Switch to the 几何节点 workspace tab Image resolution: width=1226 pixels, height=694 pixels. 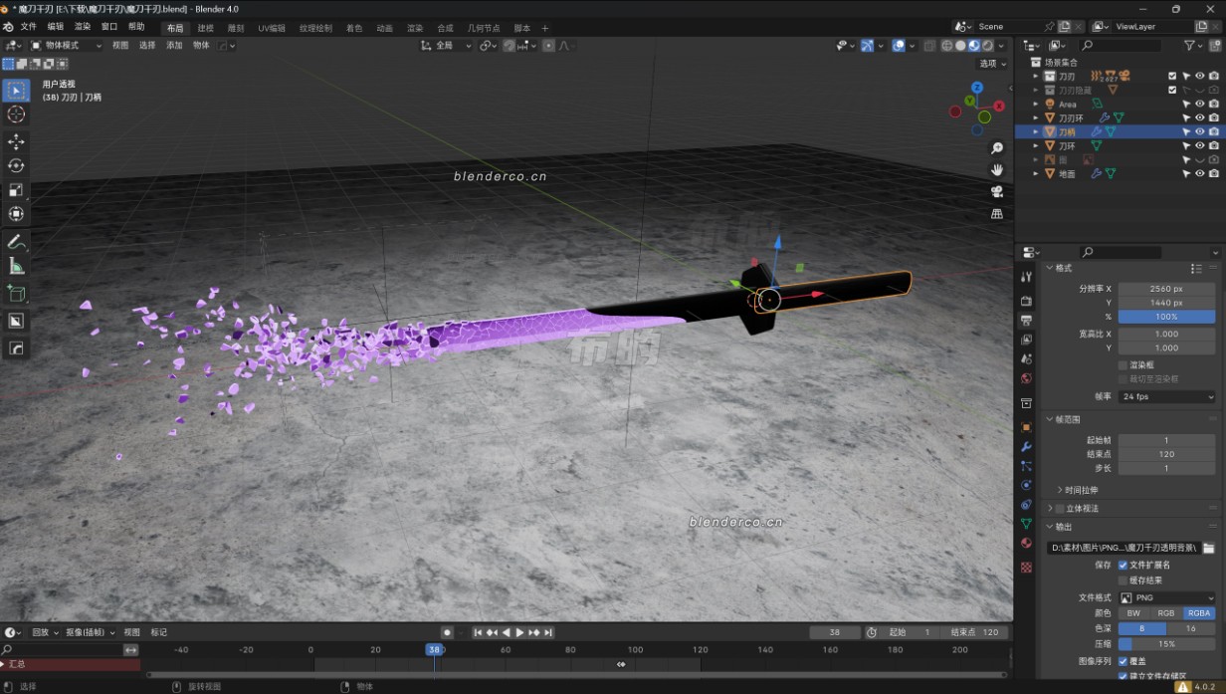pos(485,28)
